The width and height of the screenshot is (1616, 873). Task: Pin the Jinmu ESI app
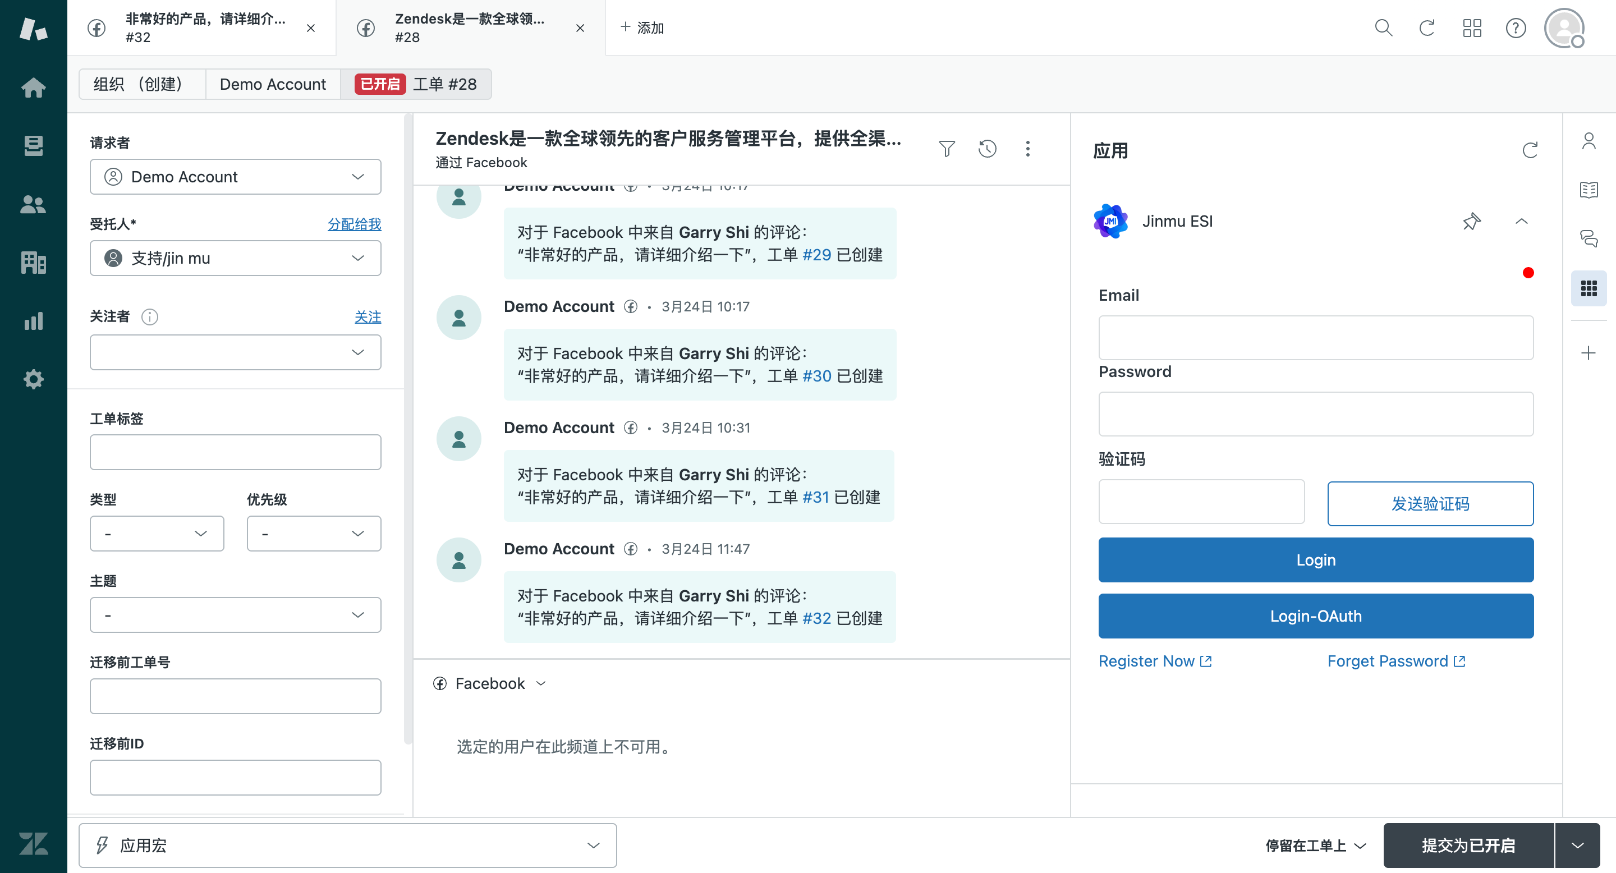1471,222
